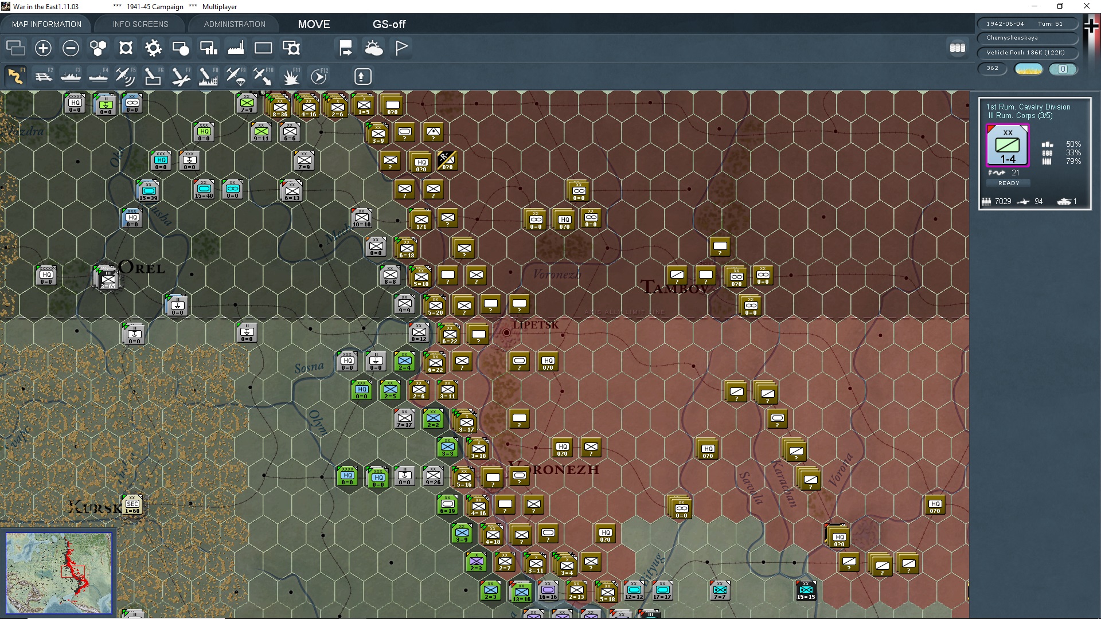Image resolution: width=1101 pixels, height=619 pixels.
Task: Toggle the rectangle-with-bars overlay icon
Action: [208, 48]
